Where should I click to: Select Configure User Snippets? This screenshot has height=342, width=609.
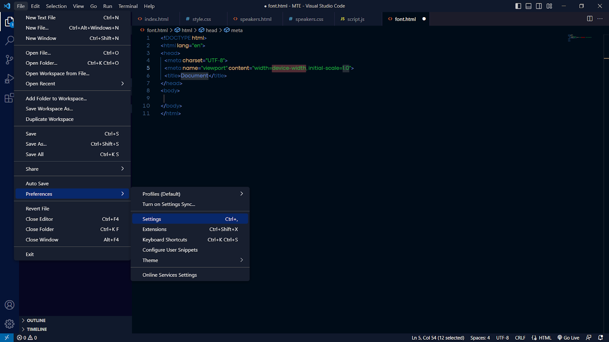190,250
